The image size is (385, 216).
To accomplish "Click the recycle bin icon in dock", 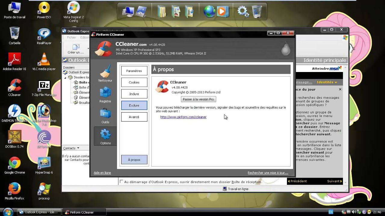I will point(257,11).
